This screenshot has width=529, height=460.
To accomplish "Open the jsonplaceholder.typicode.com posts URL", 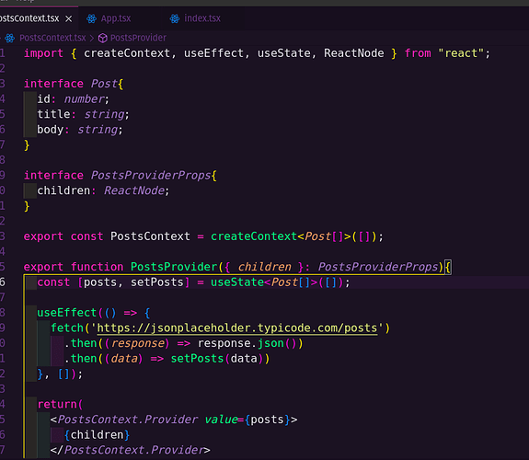I will pos(237,328).
